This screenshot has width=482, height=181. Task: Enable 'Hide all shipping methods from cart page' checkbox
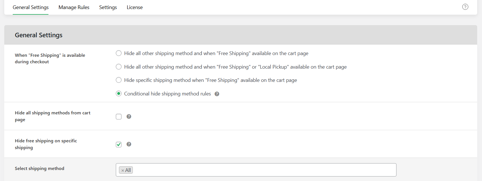tap(119, 117)
